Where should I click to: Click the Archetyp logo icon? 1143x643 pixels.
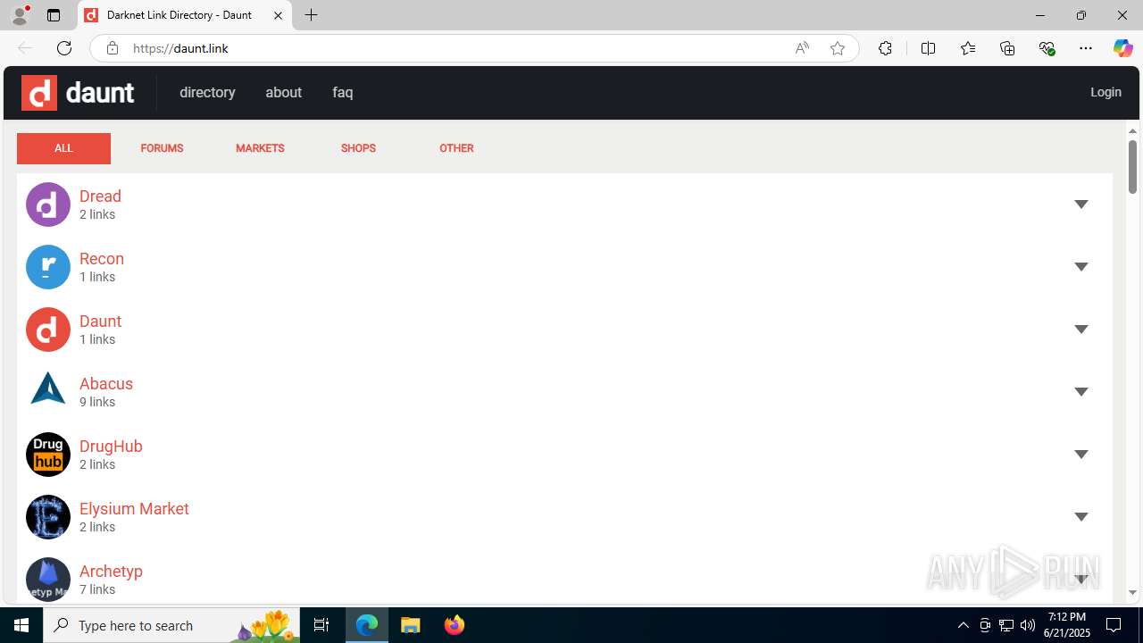tap(48, 580)
